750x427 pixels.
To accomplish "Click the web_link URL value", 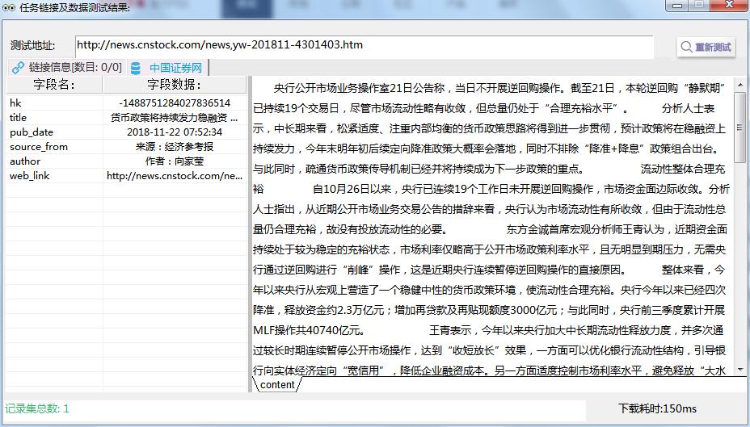I will point(175,176).
